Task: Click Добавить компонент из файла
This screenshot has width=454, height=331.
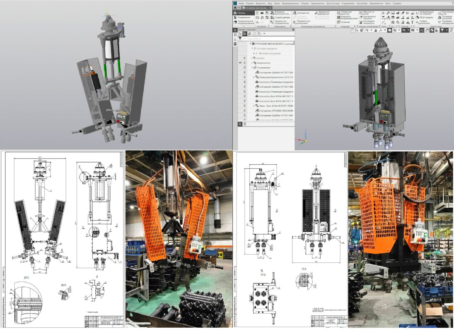Action: pyautogui.click(x=280, y=13)
